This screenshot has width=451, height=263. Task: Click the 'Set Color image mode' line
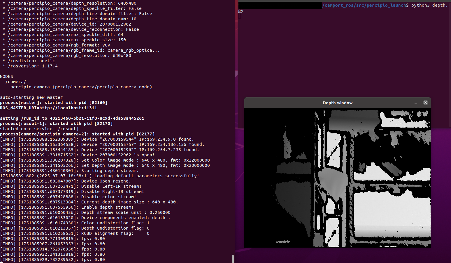105,160
